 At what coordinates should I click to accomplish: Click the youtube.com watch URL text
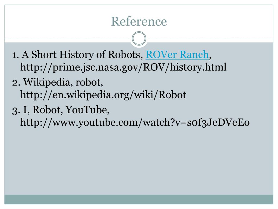[x=135, y=122]
